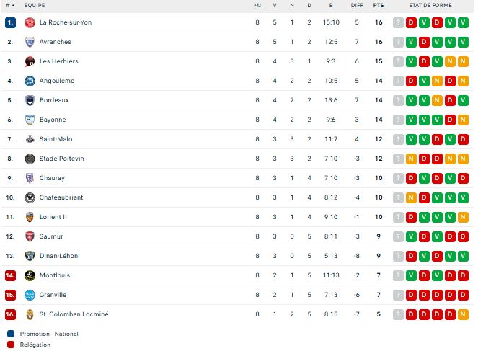The image size is (478, 351).
Task: Click the goals 15:10 cell for La Roche-sur-Yon
Action: (x=331, y=22)
